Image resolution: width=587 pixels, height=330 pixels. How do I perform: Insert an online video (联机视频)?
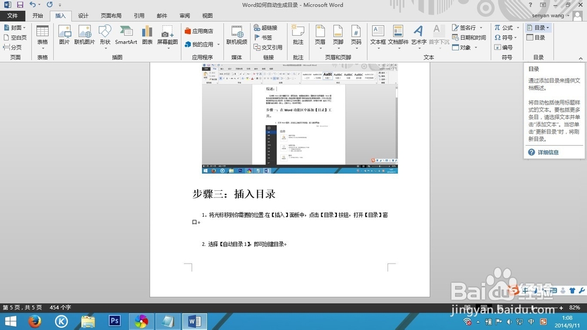click(237, 35)
